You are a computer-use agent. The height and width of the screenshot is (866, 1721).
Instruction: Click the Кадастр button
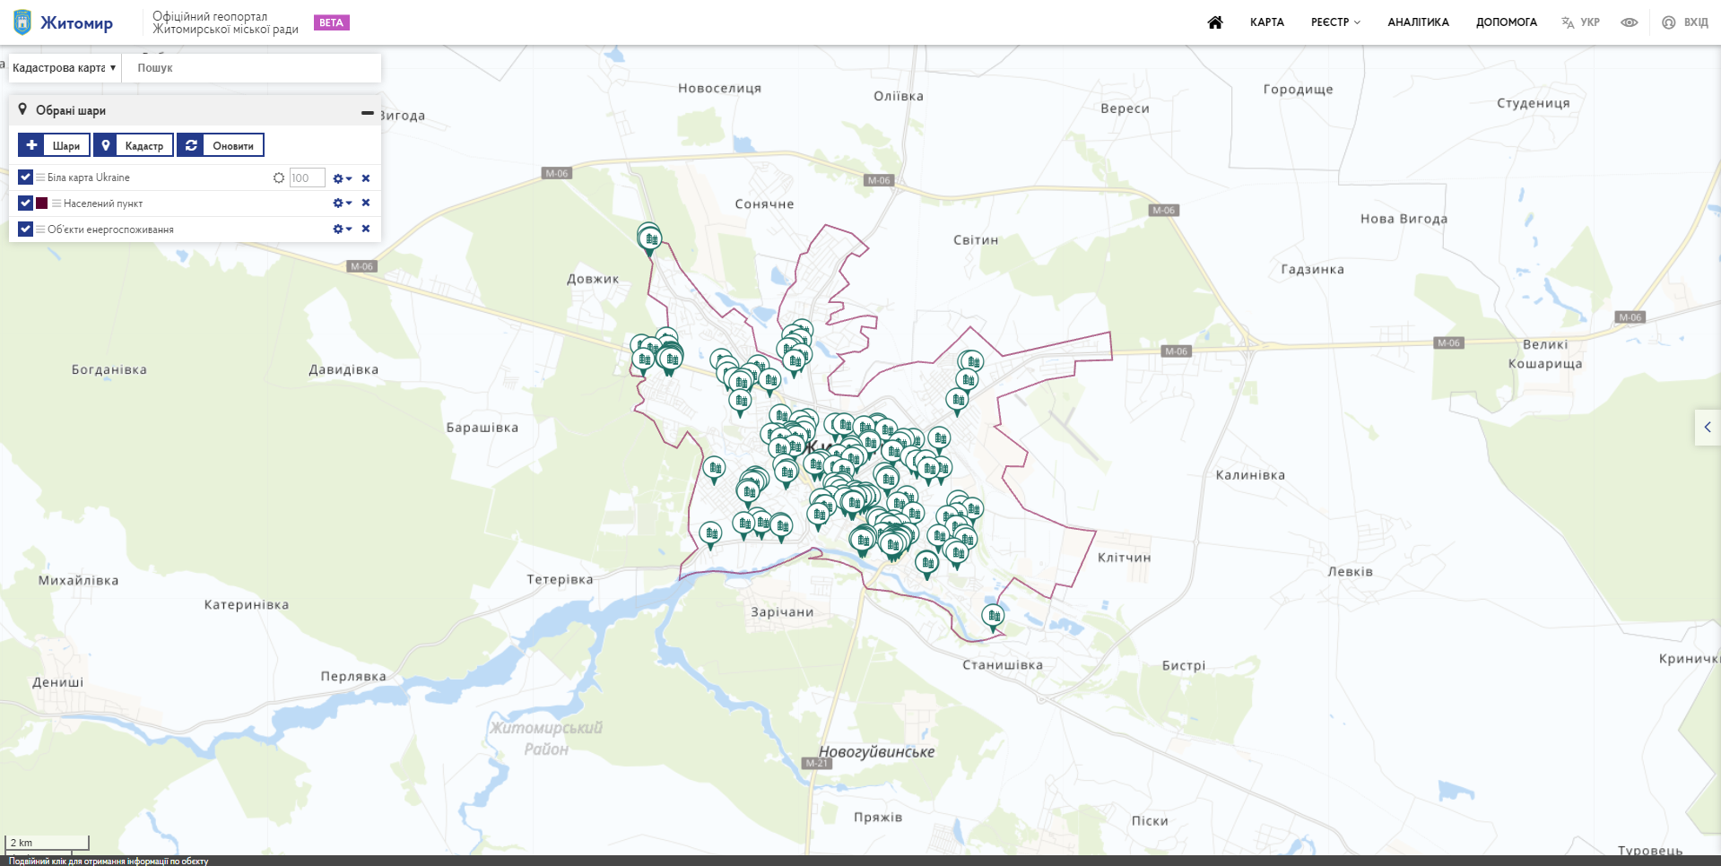pos(133,145)
